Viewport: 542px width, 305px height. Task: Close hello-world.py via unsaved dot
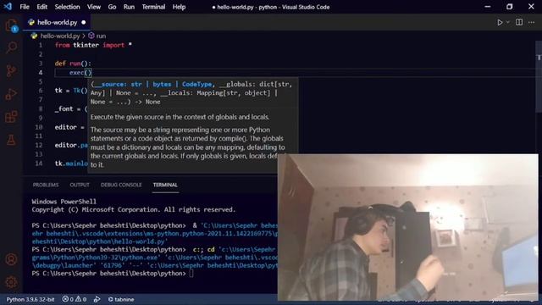point(84,23)
